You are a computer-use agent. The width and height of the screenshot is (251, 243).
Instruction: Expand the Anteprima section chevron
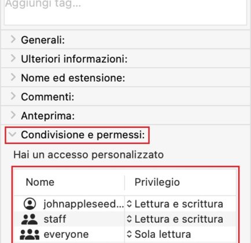tap(13, 115)
